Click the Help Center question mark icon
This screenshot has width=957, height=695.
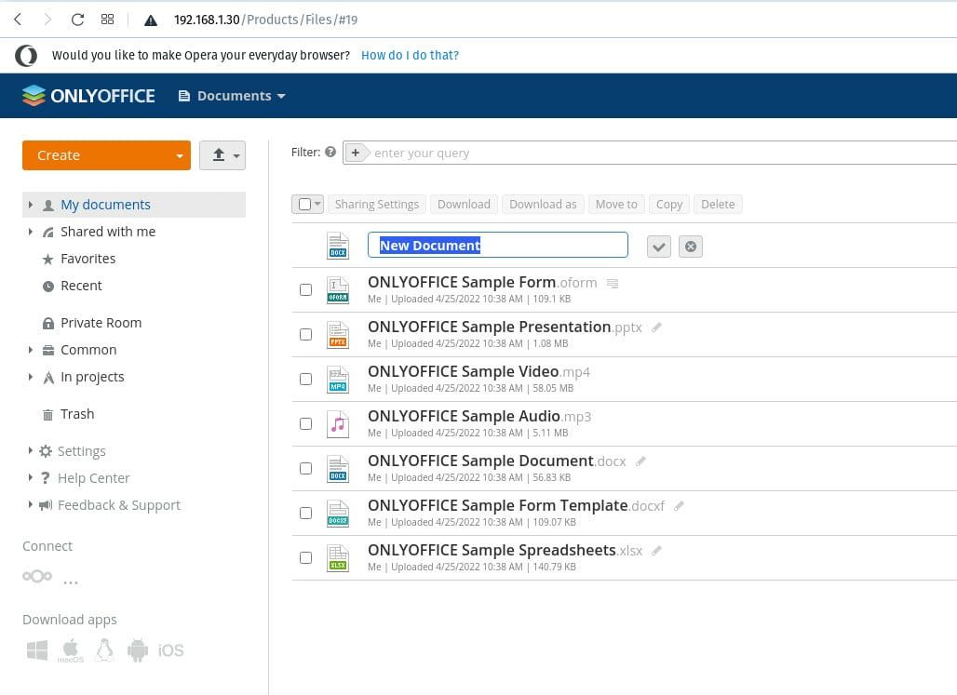point(45,477)
